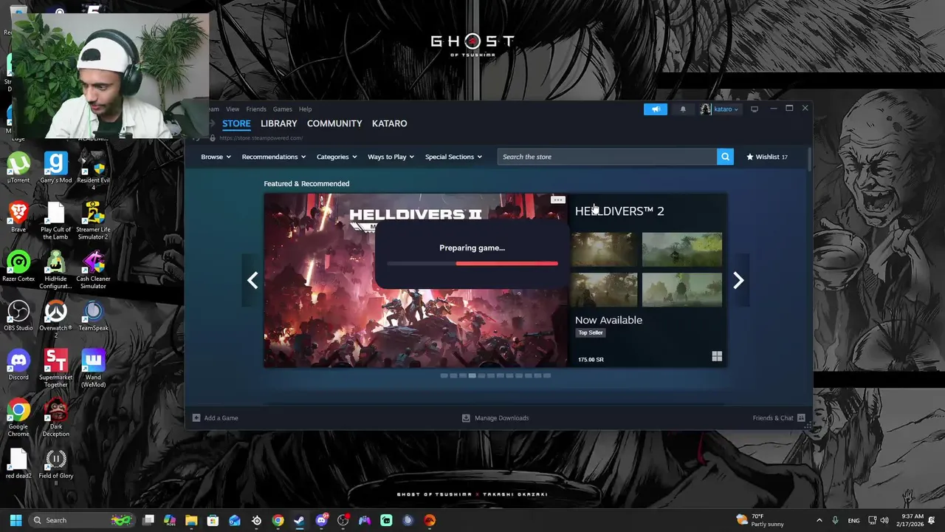945x532 pixels.
Task: Open the Play Cult of the Lamb file
Action: pyautogui.click(x=55, y=221)
